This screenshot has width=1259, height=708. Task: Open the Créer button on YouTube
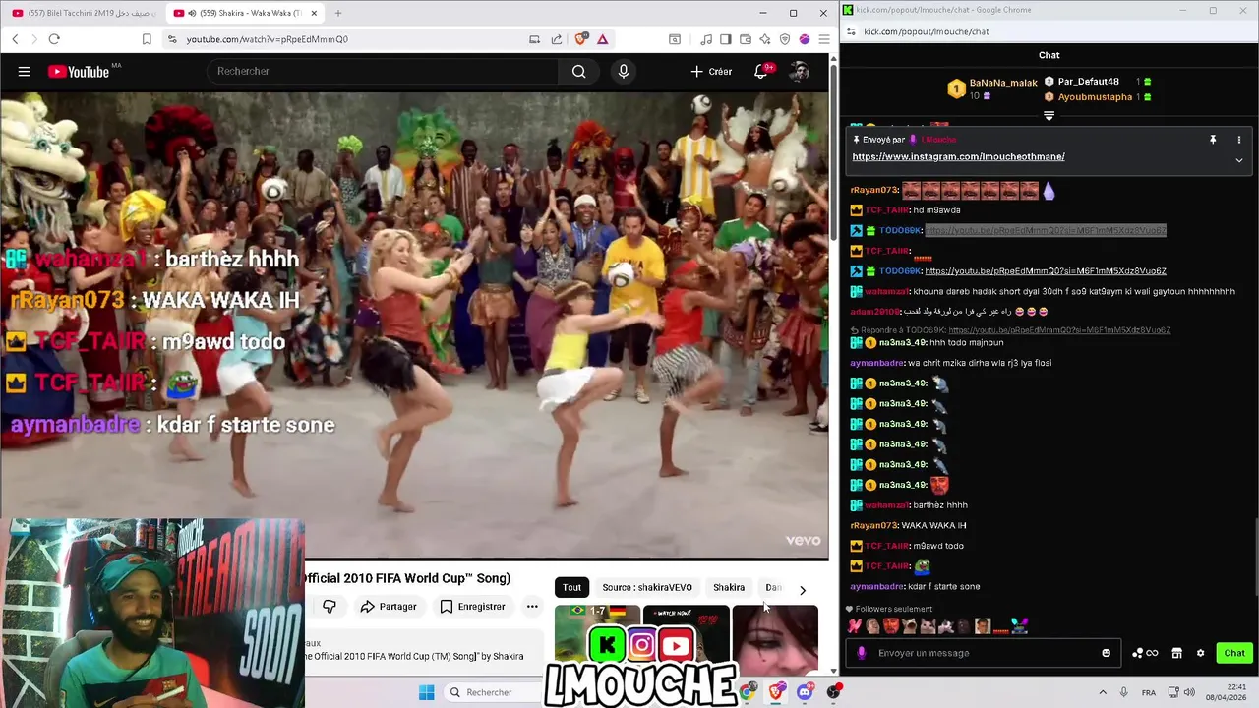point(711,71)
